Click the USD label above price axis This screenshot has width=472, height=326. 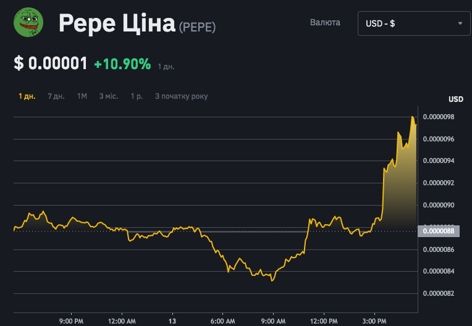pyautogui.click(x=455, y=99)
